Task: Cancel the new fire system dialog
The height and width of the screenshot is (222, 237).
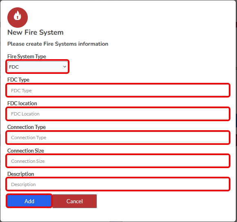Action: [74, 201]
